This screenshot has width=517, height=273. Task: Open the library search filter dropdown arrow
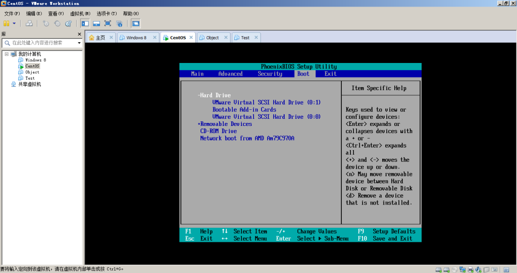[79, 43]
